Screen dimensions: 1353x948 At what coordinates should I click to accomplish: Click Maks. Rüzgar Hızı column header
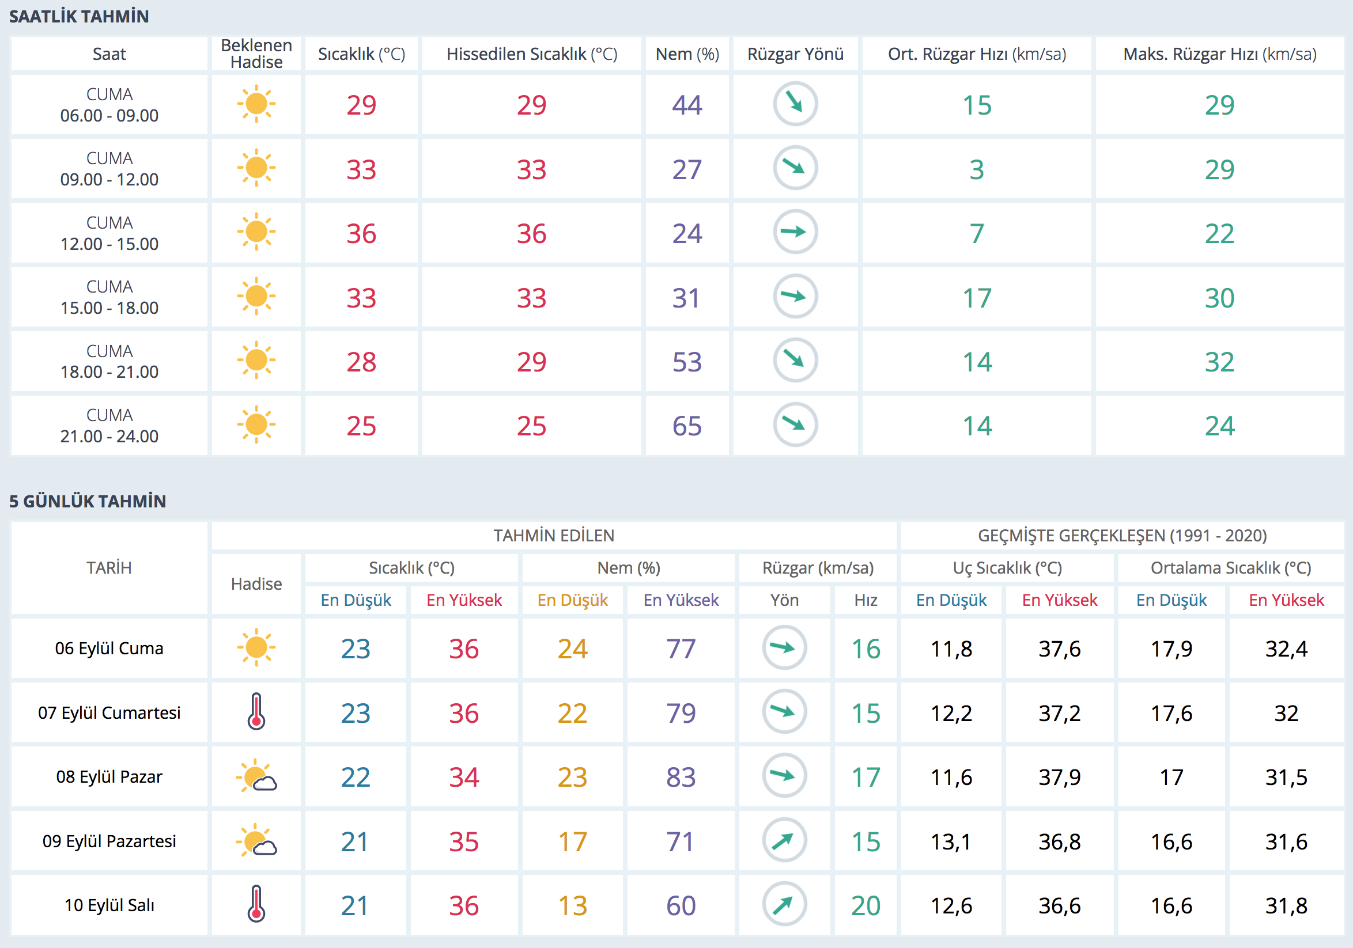1219,54
